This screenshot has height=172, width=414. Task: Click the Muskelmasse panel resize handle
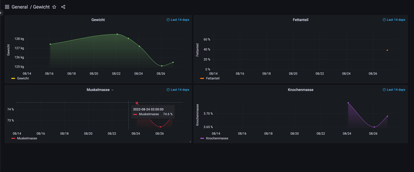click(190, 142)
